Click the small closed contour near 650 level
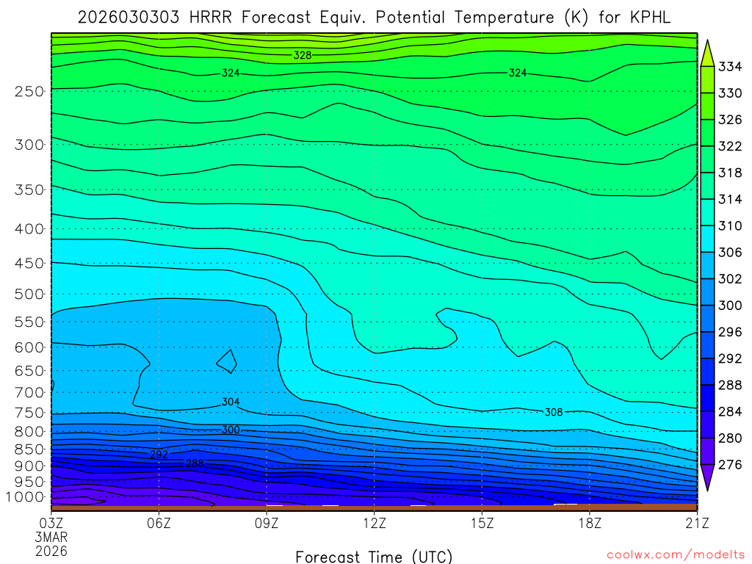 pos(226,361)
